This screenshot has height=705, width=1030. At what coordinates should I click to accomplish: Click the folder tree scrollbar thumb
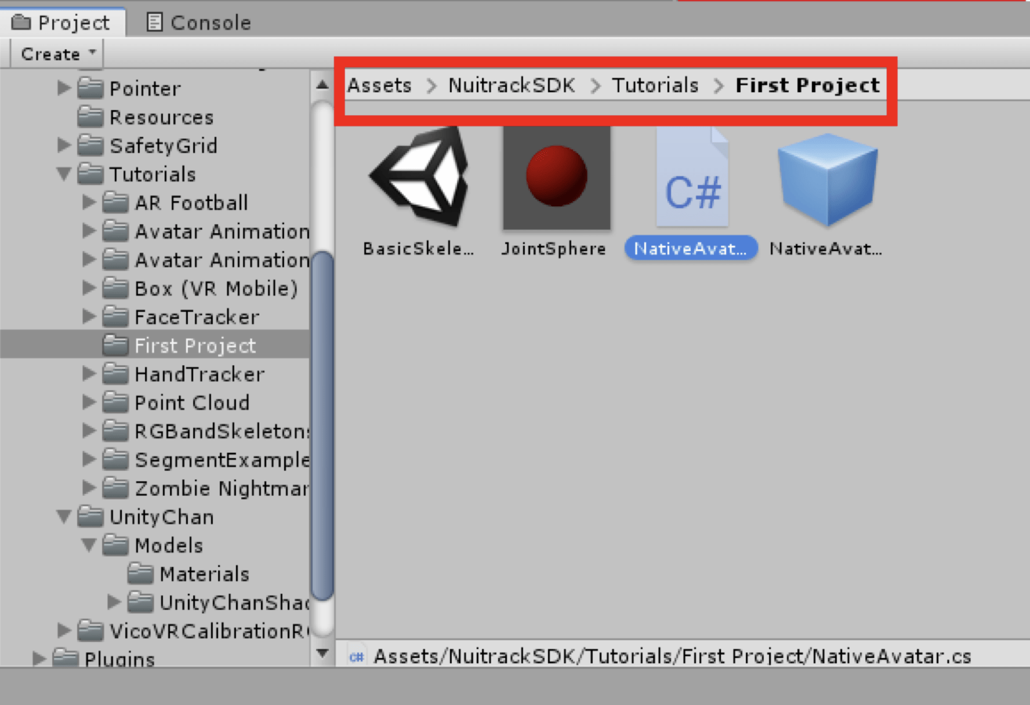(x=322, y=426)
